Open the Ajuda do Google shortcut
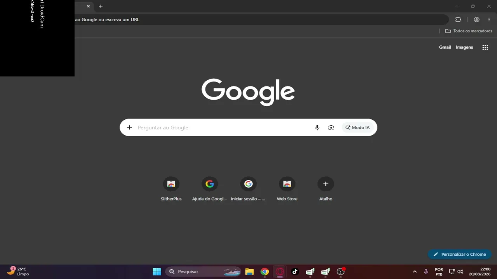 coord(210,189)
